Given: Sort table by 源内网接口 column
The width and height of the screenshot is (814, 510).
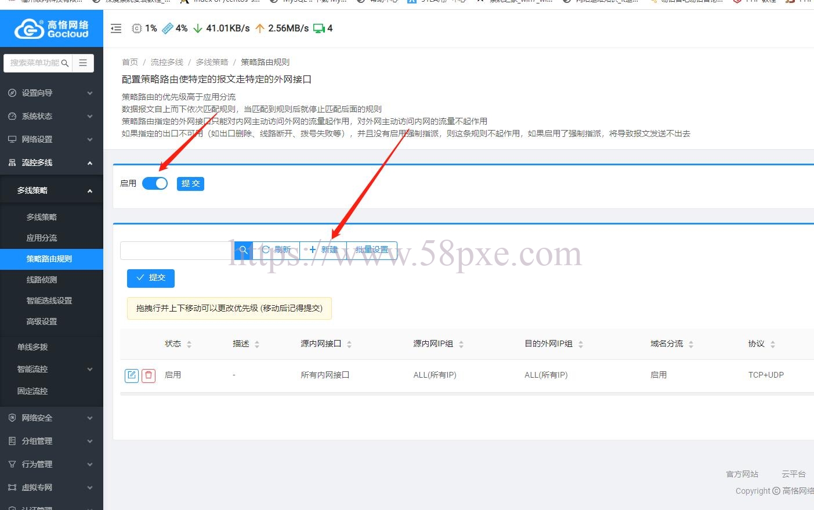Looking at the screenshot, I should (349, 344).
